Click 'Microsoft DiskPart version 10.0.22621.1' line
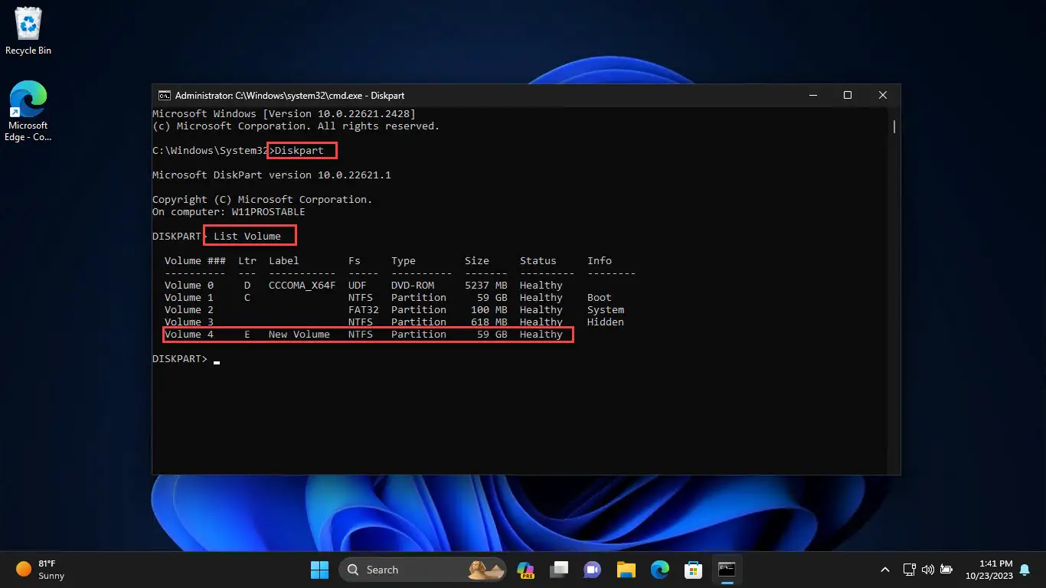The height and width of the screenshot is (588, 1046). pyautogui.click(x=272, y=175)
